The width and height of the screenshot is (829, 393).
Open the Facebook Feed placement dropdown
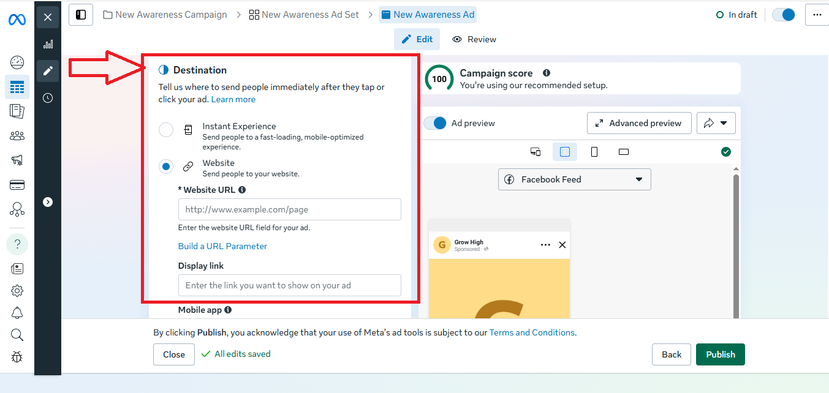click(574, 179)
